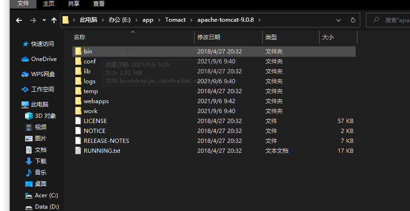410x211 pixels.
Task: Click the RELEASE-NOTES file name
Action: click(x=107, y=141)
